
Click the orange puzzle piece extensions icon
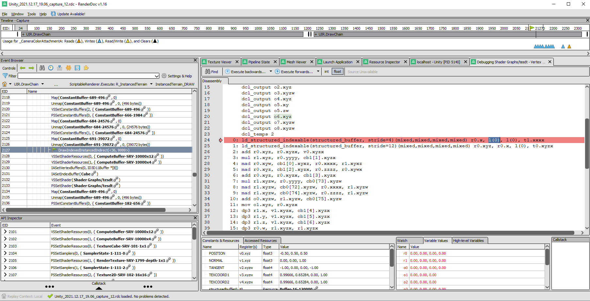[86, 68]
